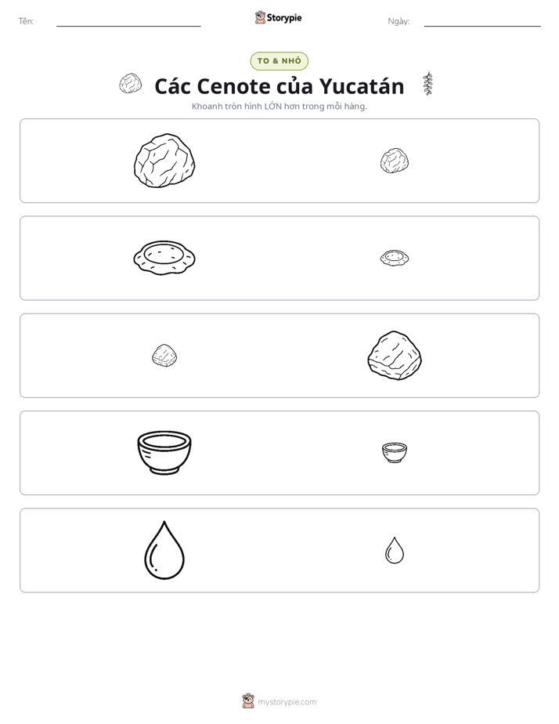Viewport: 559px width, 724px height.
Task: Click the Các Cenote của Yucatán title
Action: 279,86
